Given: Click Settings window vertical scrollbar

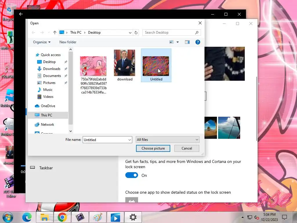Looking at the screenshot, I should pos(257,109).
